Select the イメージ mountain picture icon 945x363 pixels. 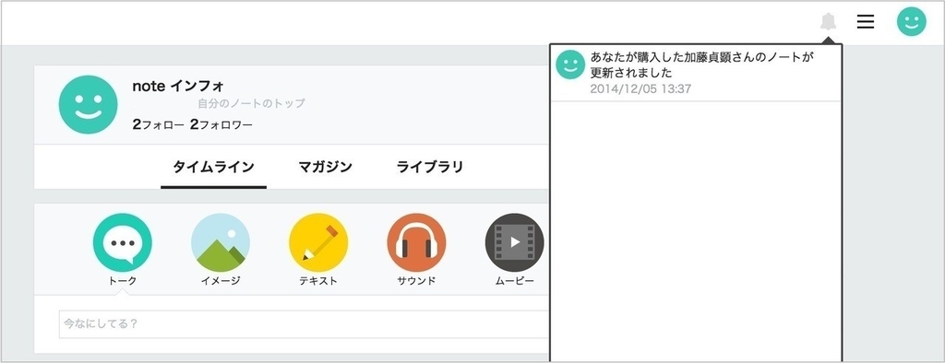(221, 242)
